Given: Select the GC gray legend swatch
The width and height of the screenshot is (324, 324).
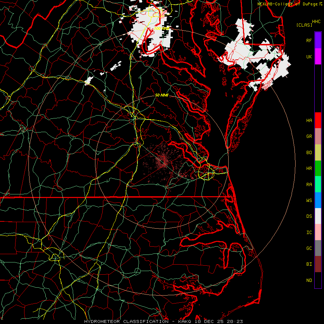Looking at the screenshot, I should [318, 248].
